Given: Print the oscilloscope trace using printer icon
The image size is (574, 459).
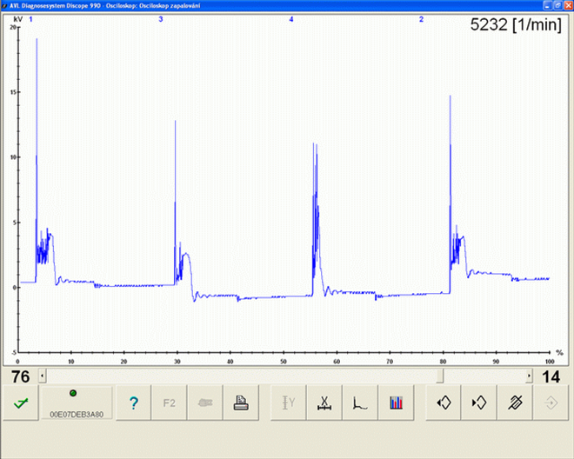Looking at the screenshot, I should pos(239,403).
